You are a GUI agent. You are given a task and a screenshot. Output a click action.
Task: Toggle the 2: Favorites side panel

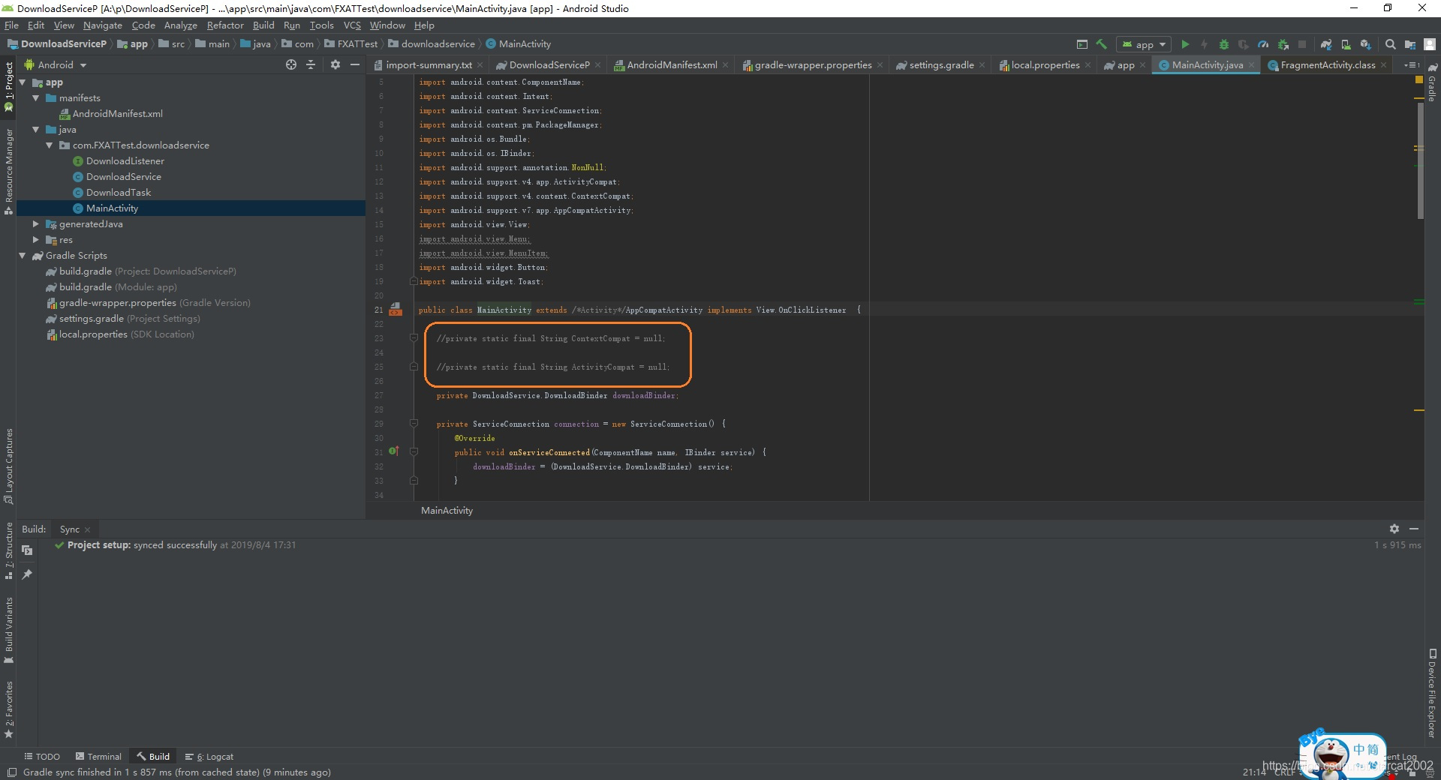pos(9,709)
